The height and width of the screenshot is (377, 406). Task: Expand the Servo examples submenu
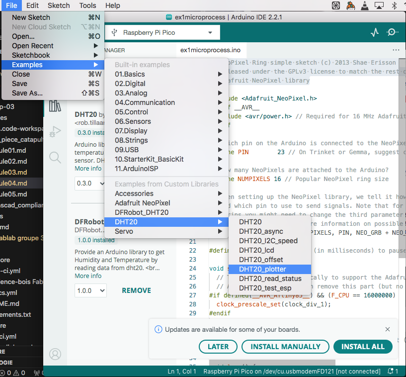pos(166,231)
